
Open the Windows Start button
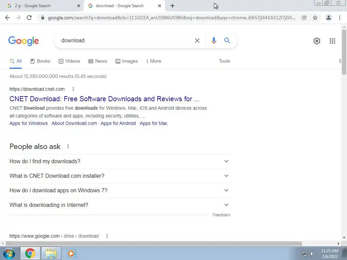point(9,253)
